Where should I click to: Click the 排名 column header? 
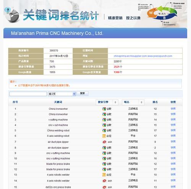point(155,102)
